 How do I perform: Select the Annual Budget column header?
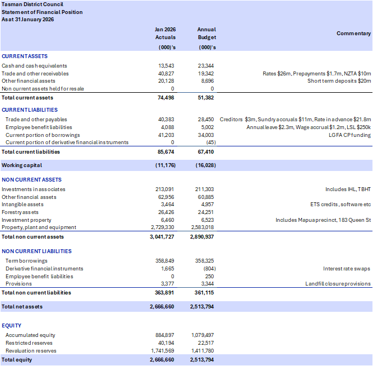(x=206, y=34)
